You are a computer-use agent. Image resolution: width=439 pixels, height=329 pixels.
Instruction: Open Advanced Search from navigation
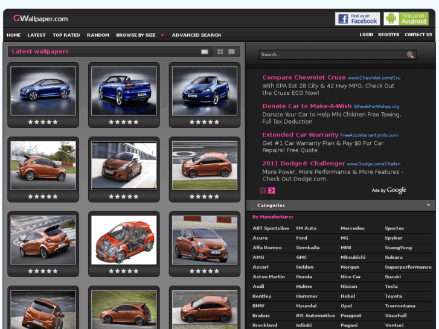[196, 35]
